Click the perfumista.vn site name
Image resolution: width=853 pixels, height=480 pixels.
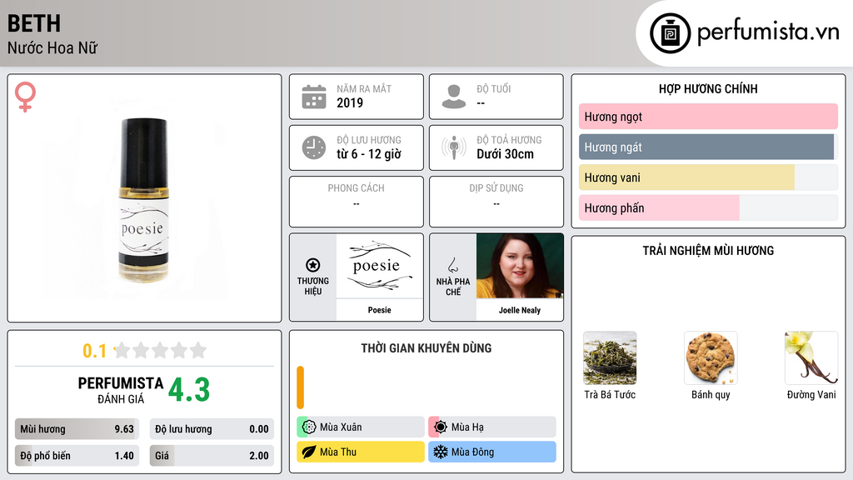(x=768, y=32)
